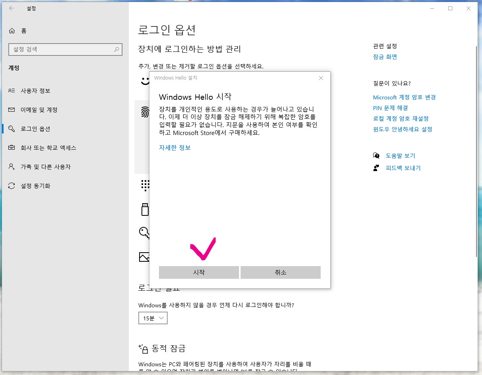This screenshot has height=375, width=482.
Task: Open 윈도우 안녕하세요 설정 link
Action: coord(402,129)
